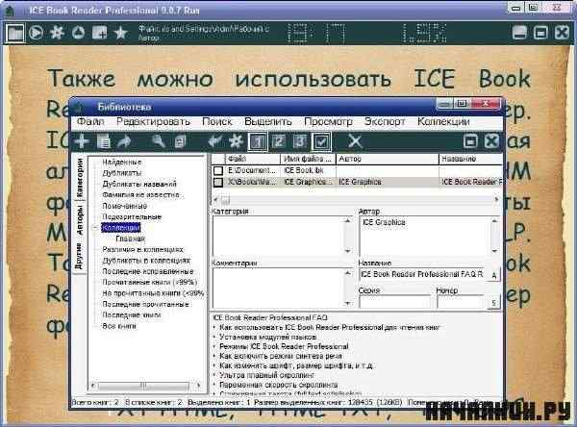The height and width of the screenshot is (427, 577).
Task: Click the back-arrow checkmark icon
Action: coord(214,141)
